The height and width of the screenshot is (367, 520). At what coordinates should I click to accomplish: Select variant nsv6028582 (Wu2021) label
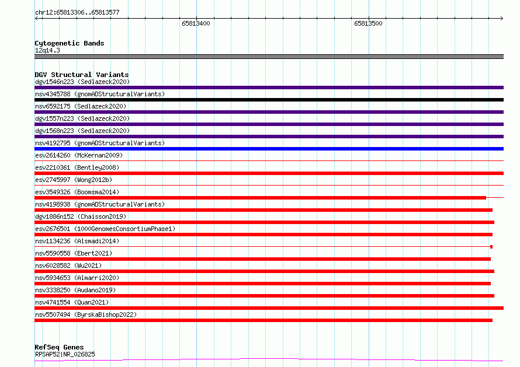[x=68, y=265]
